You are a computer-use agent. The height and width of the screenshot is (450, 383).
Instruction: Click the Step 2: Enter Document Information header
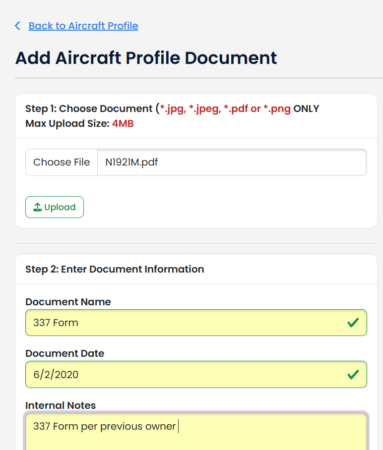tap(115, 269)
